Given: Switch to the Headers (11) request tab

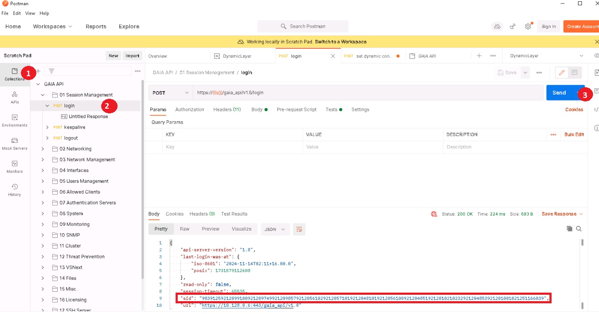Looking at the screenshot, I should [227, 110].
